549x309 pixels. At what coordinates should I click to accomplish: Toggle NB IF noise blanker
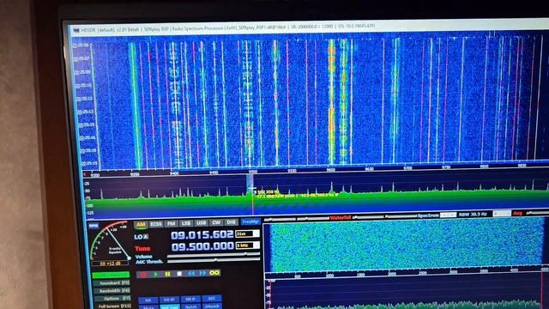(190, 299)
